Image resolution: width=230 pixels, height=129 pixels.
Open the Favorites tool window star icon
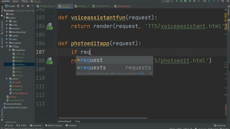pyautogui.click(x=2, y=120)
